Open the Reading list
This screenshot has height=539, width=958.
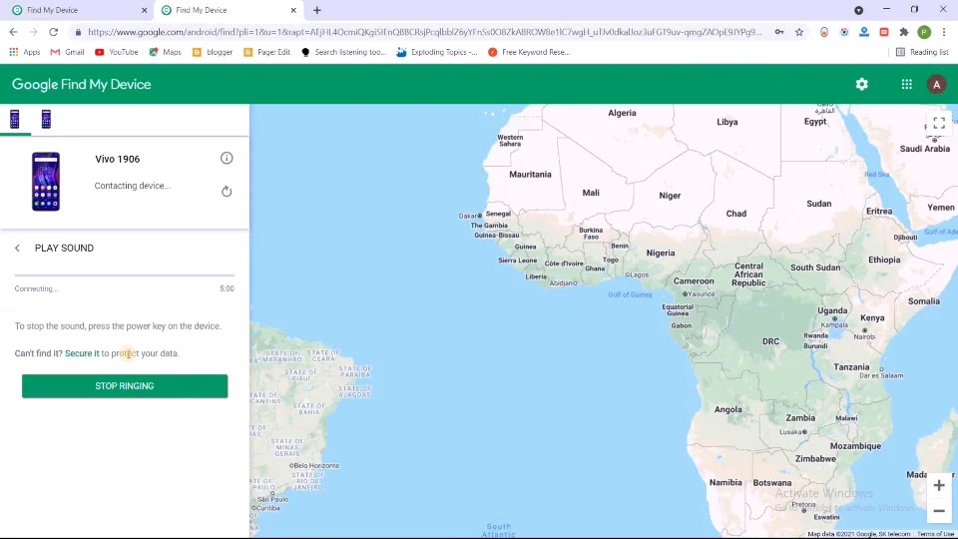(x=922, y=52)
